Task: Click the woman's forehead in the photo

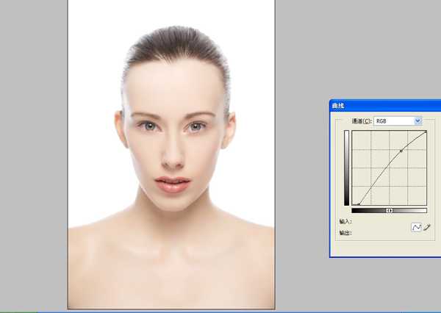Action: (x=173, y=88)
